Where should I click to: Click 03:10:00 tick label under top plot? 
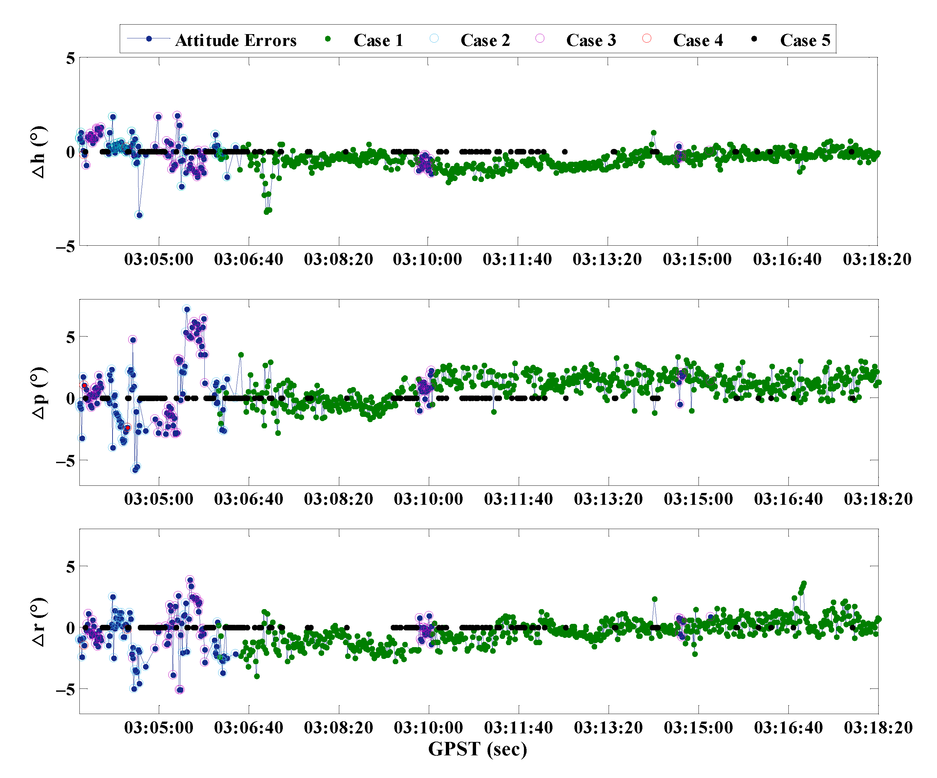click(427, 259)
